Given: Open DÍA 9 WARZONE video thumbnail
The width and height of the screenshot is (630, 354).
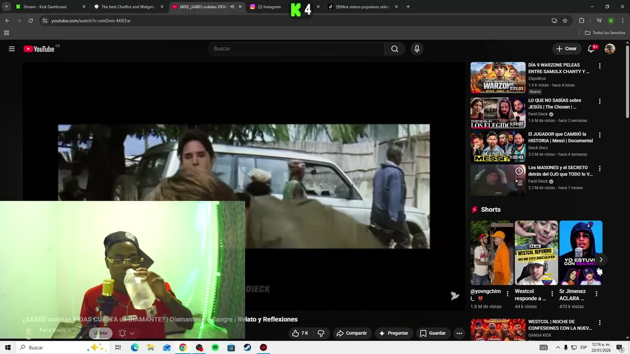Looking at the screenshot, I should click(498, 77).
